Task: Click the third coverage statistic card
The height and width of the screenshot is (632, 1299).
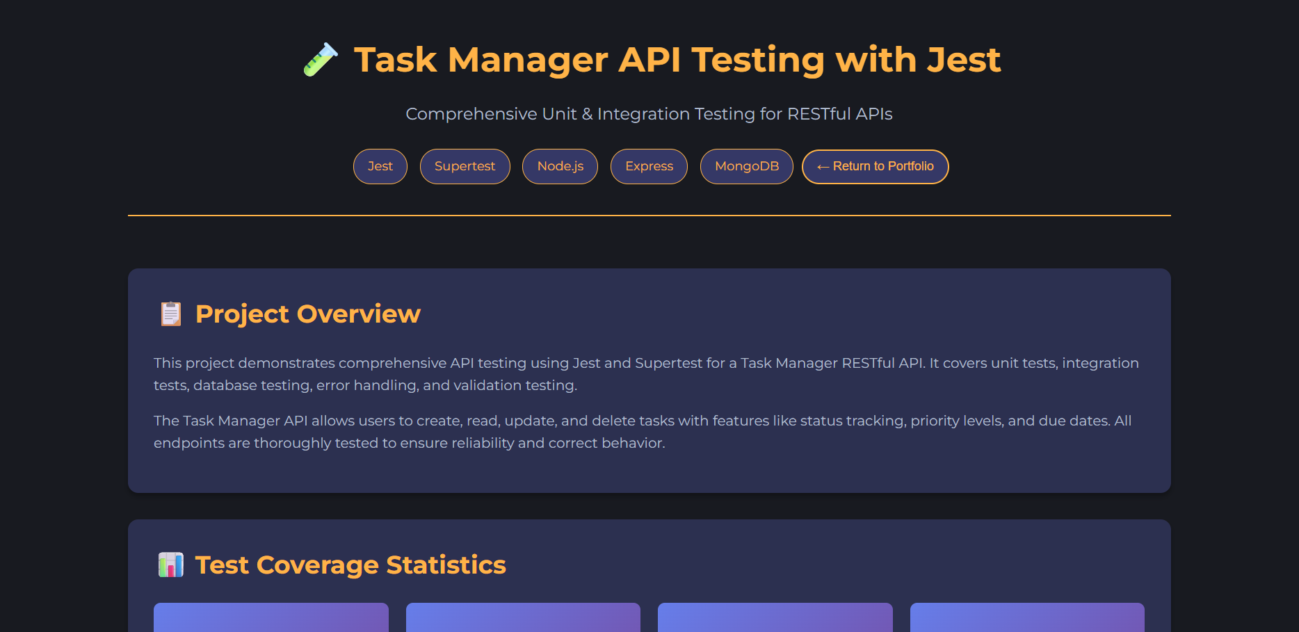Action: coord(775,617)
